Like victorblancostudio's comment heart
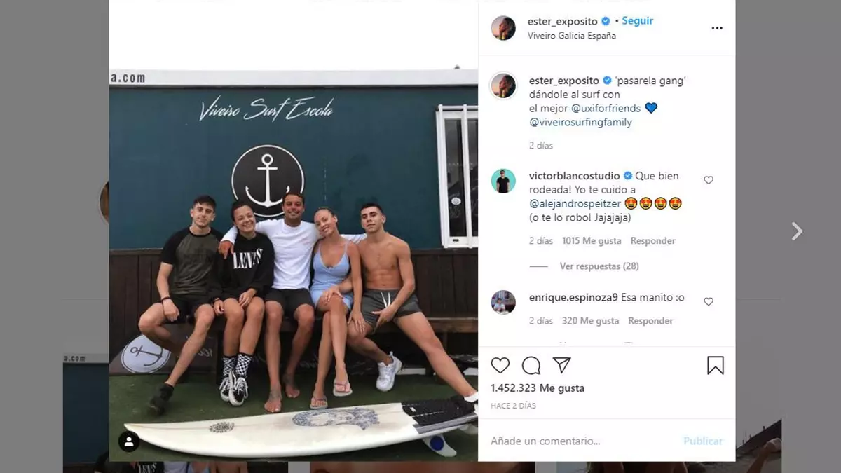The width and height of the screenshot is (841, 473). (709, 180)
